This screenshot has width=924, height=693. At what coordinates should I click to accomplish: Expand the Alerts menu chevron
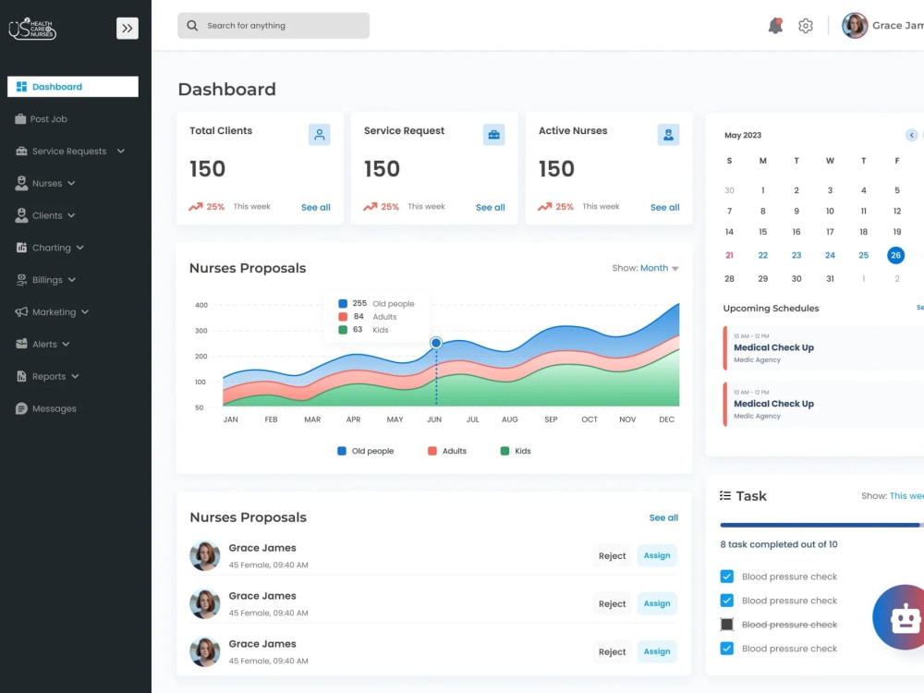(66, 344)
